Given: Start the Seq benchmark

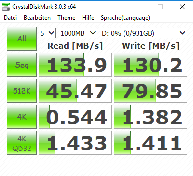Looking at the screenshot, I should [x=22, y=65].
